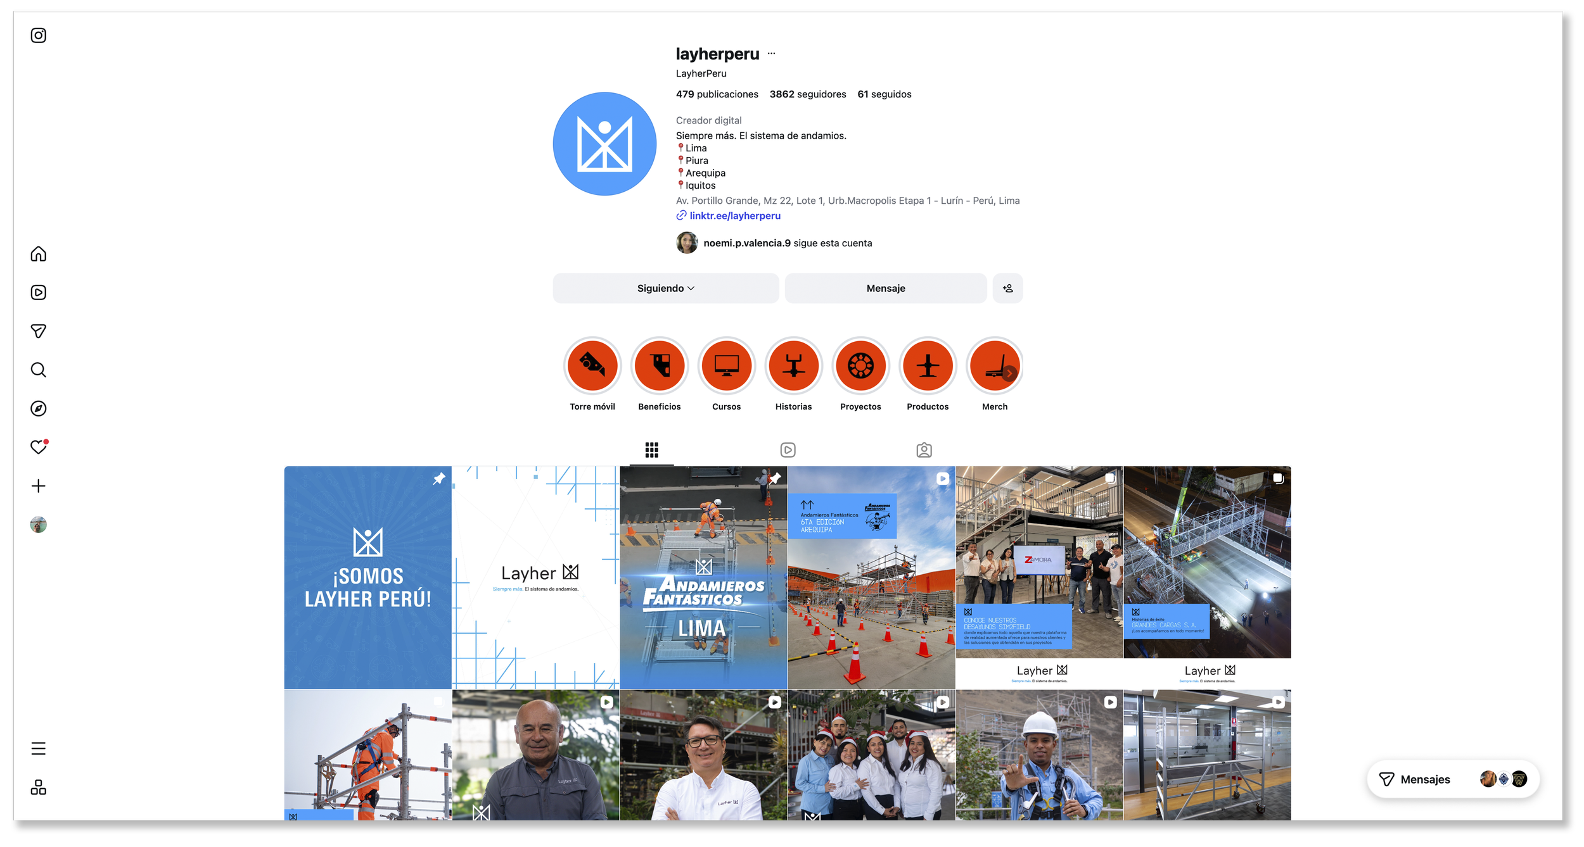1584x847 pixels.
Task: Open notifications heart icon
Action: [39, 447]
